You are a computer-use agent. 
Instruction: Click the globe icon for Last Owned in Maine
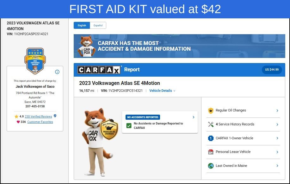click(211, 166)
